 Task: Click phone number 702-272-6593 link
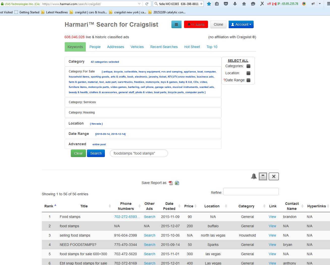tap(127, 217)
